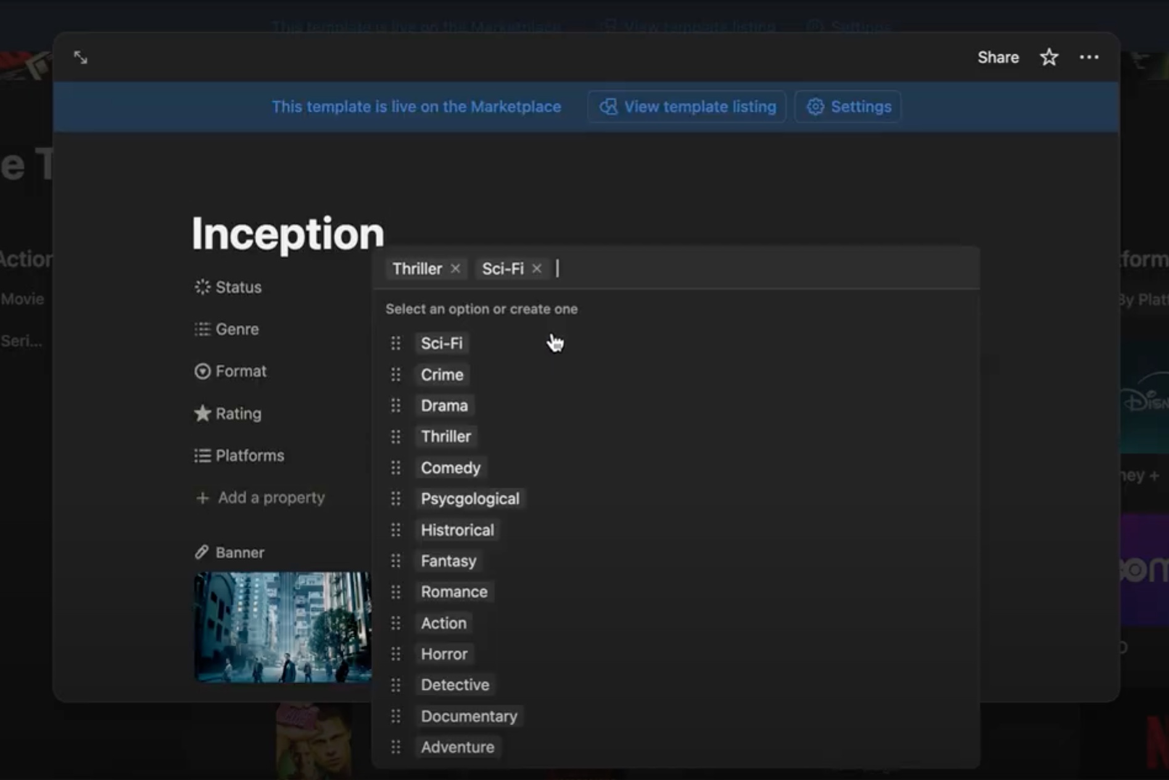
Task: Click the Rating star property icon
Action: (202, 413)
